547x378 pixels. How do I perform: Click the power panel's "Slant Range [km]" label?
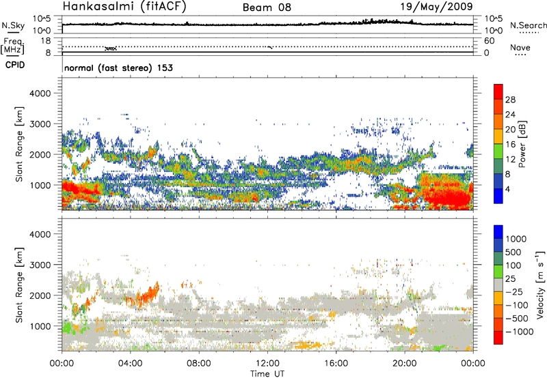19,144
